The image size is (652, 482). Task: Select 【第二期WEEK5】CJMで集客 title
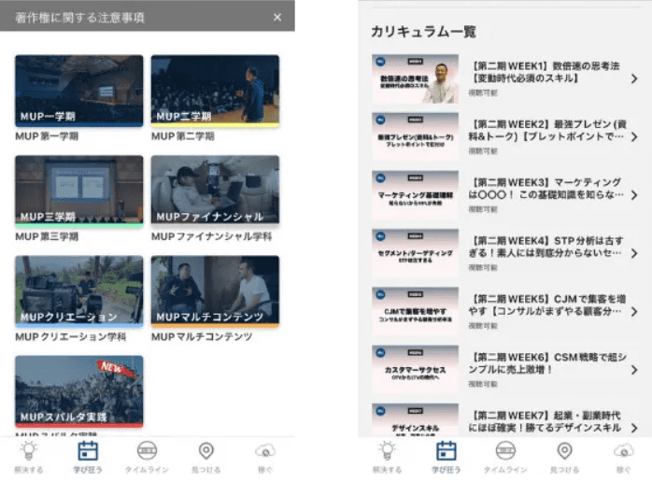pyautogui.click(x=547, y=305)
